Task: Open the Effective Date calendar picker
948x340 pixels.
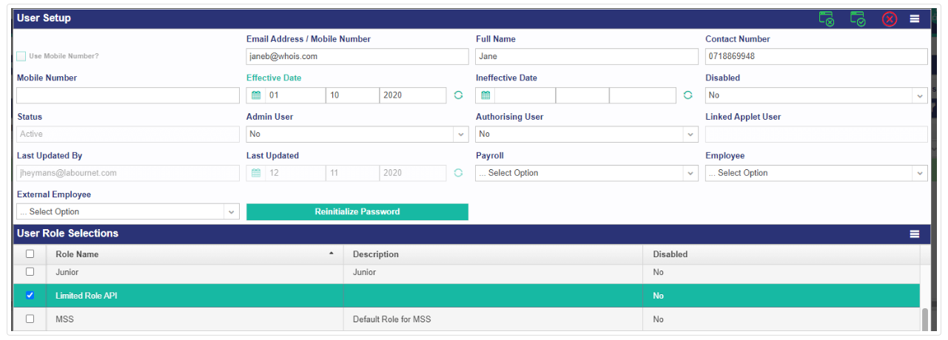Action: pos(256,95)
